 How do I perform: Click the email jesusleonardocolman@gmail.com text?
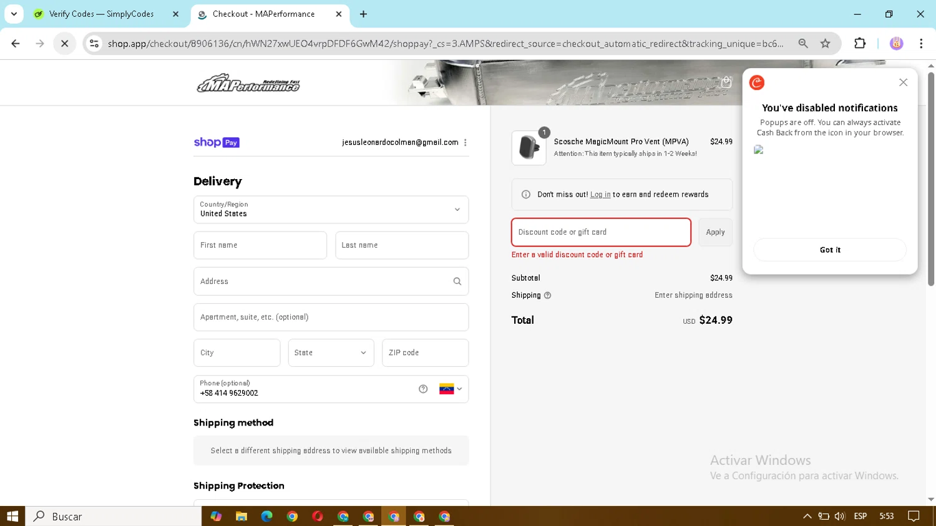point(400,142)
